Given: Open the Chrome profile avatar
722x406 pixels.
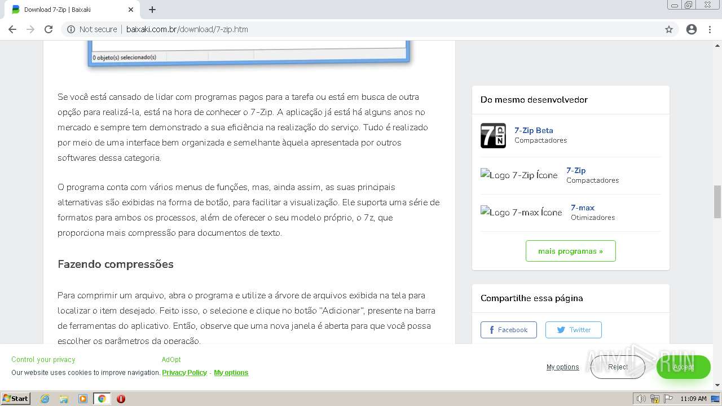Looking at the screenshot, I should pos(692,29).
